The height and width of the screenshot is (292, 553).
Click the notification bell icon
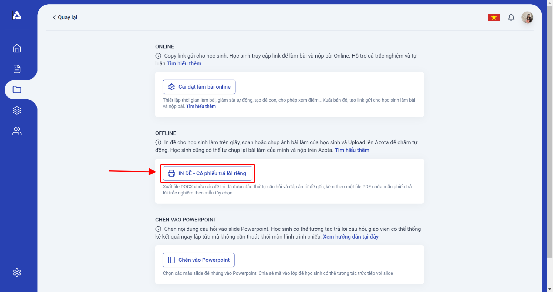(x=511, y=18)
